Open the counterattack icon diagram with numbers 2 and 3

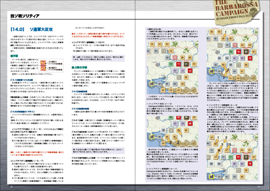tap(51, 65)
